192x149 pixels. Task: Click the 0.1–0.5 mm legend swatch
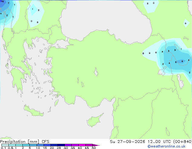pos(5,145)
